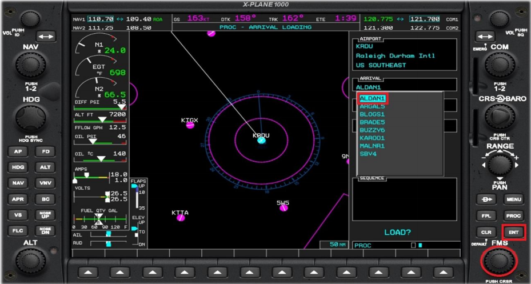Image resolution: width=531 pixels, height=284 pixels.
Task: Click the third softkey arrow from left
Action: 153,272
